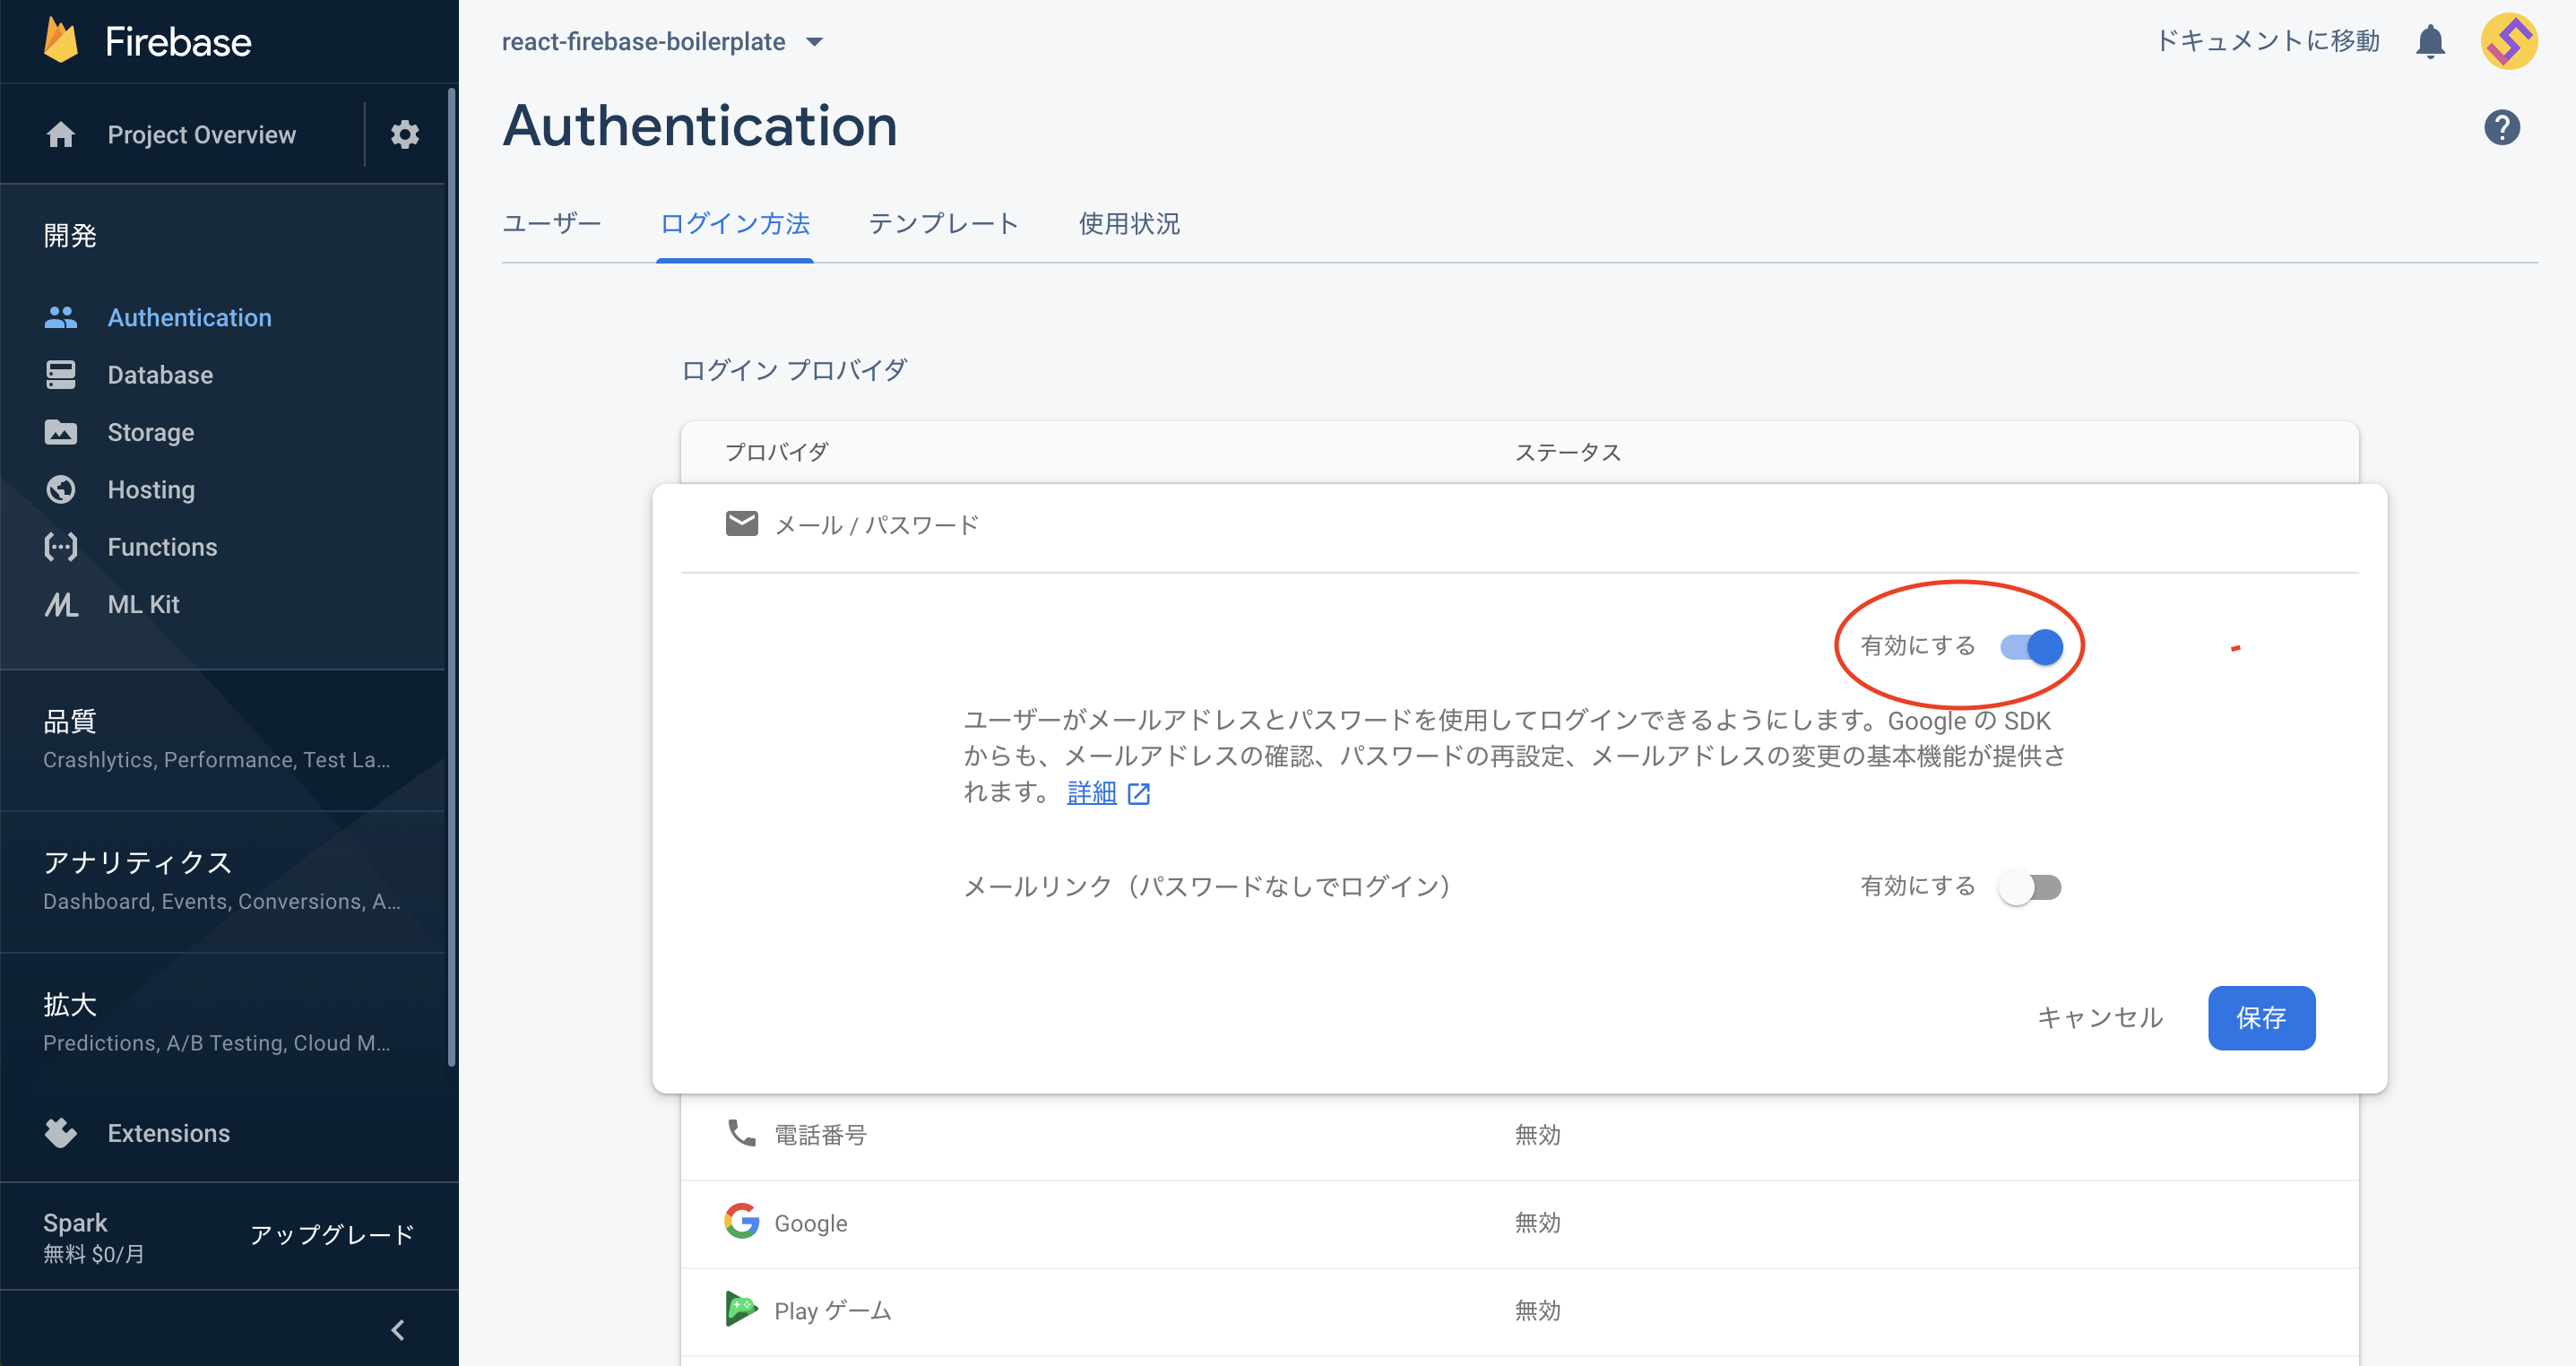Open Functions from the sidebar
This screenshot has height=1366, width=2576.
tap(162, 547)
